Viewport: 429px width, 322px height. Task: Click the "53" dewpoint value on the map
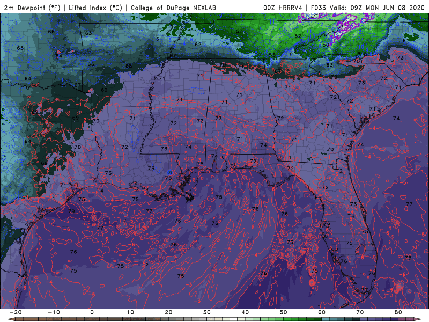[272, 55]
